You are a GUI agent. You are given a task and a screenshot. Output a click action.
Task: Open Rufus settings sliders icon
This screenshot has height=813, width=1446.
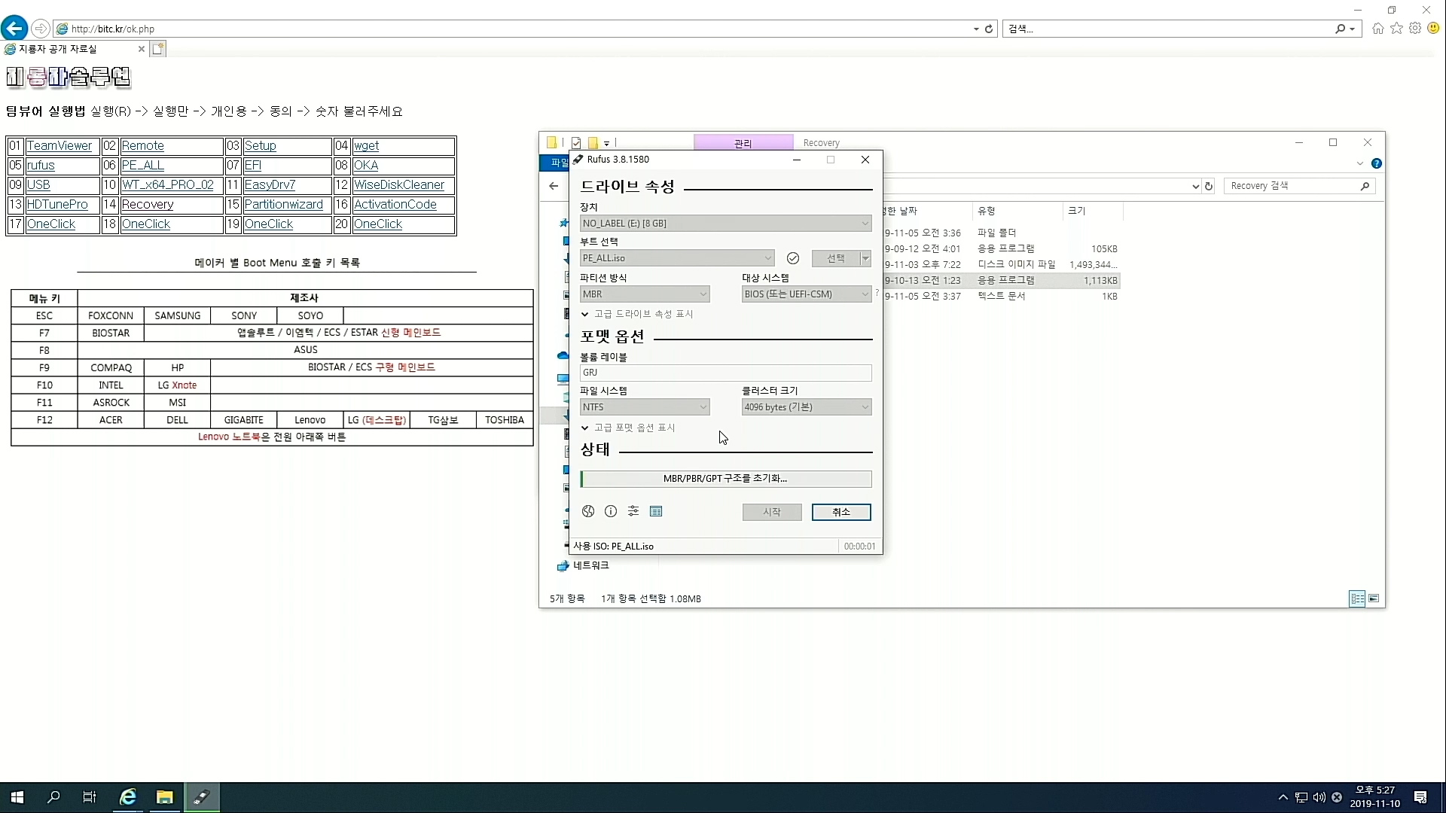click(633, 512)
